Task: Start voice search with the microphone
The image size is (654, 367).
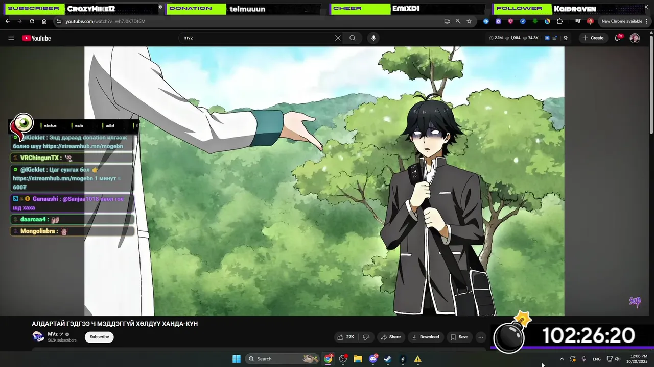Action: pyautogui.click(x=373, y=38)
